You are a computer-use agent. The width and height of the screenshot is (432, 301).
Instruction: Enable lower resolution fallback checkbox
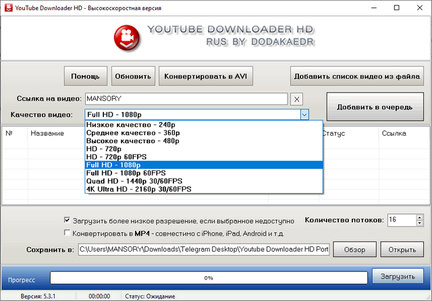pyautogui.click(x=66, y=220)
